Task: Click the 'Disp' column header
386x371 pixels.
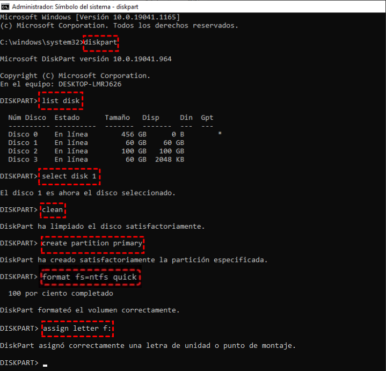Action: coord(151,118)
